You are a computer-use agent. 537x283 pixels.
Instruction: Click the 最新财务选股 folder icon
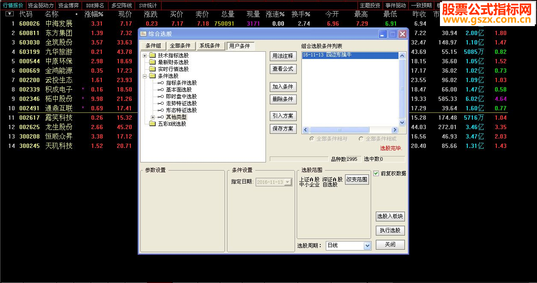pos(153,62)
